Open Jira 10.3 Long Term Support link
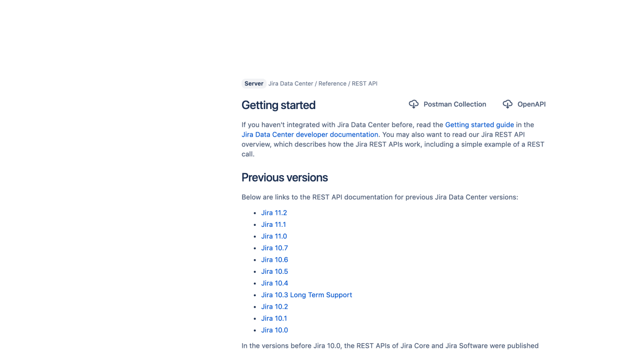The height and width of the screenshot is (352, 626). click(307, 295)
